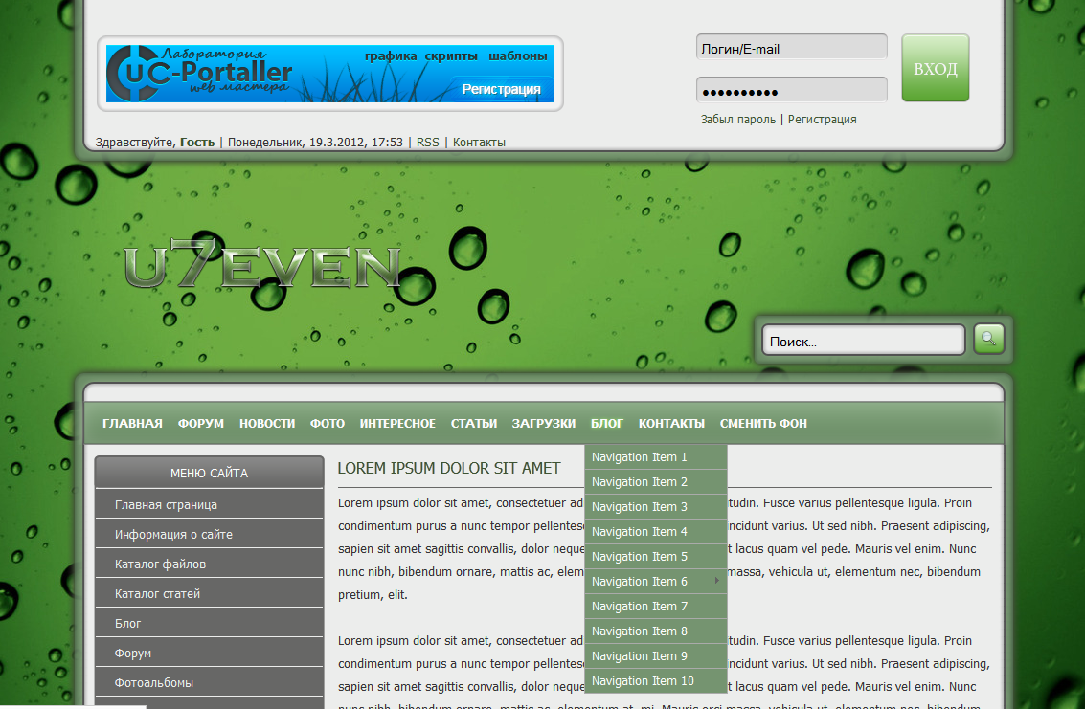This screenshot has height=709, width=1085.
Task: Click the green magnifier search icon
Action: [x=989, y=339]
